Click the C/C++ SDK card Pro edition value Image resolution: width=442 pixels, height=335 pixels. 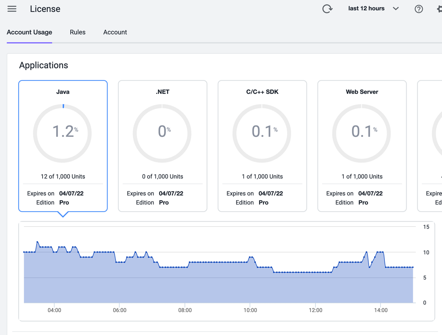(263, 202)
